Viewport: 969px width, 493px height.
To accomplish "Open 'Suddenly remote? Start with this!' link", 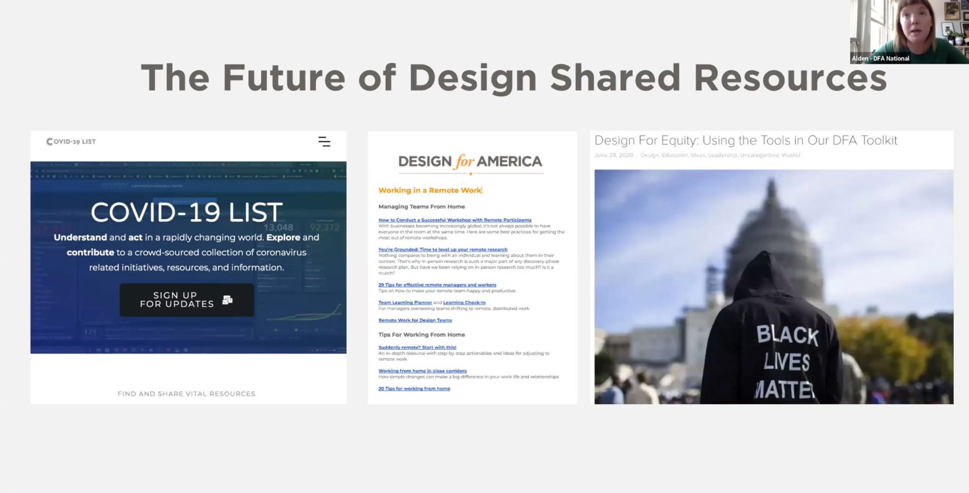I will click(x=417, y=347).
